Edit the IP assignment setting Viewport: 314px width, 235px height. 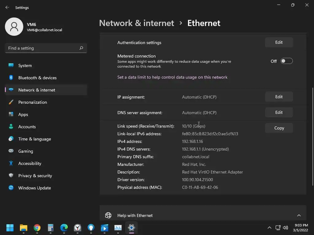tap(279, 97)
